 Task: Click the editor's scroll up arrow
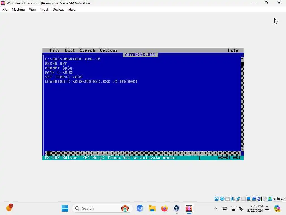[242, 59]
